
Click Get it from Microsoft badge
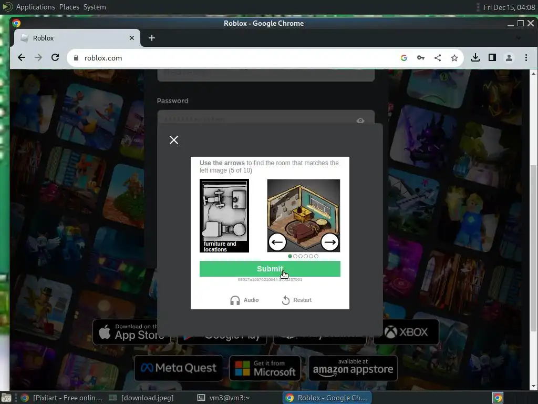pos(265,368)
